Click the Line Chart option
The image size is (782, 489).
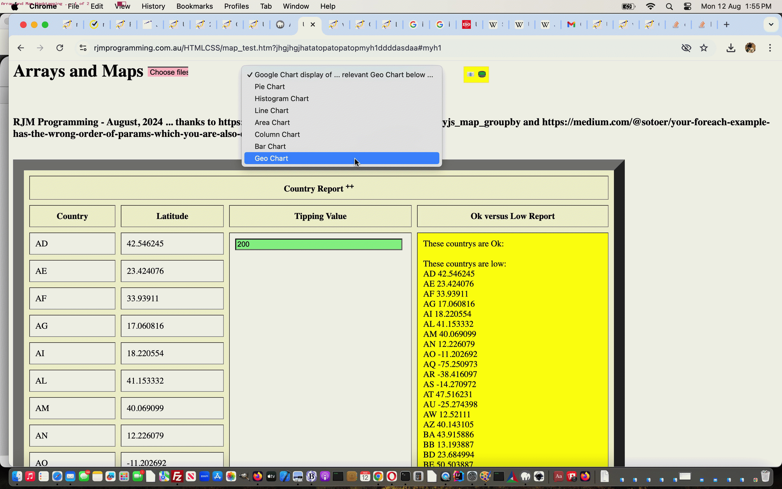(271, 110)
